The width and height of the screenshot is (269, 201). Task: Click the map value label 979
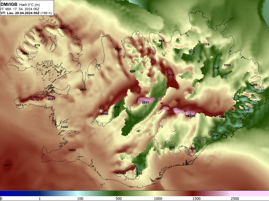(37, 45)
